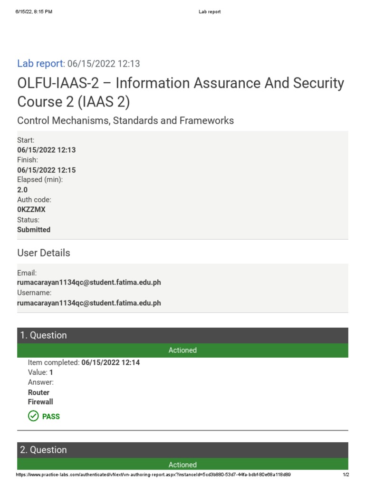Click the elapsed minutes value 2.0
The image size is (365, 487).
[22, 190]
